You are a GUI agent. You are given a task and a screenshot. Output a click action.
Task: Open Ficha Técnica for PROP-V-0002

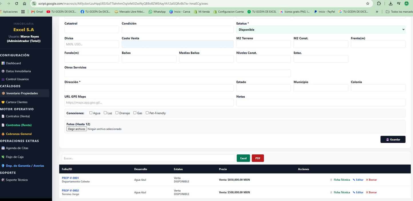[x=340, y=192]
